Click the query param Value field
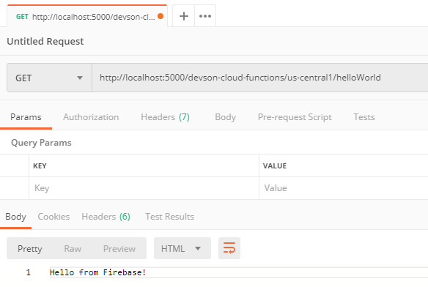Screen dimensions: 428x287 344,188
